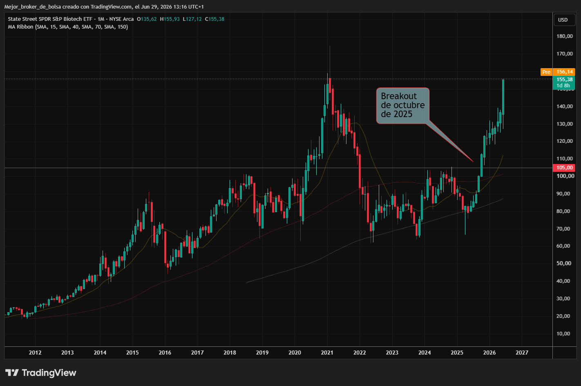Image resolution: width=581 pixels, height=386 pixels.
Task: Click the high value H155,93
Action: coord(170,19)
